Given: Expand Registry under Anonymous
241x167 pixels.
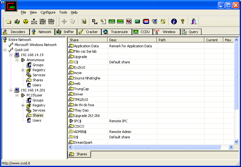Looking at the screenshot, I should coord(23,70).
